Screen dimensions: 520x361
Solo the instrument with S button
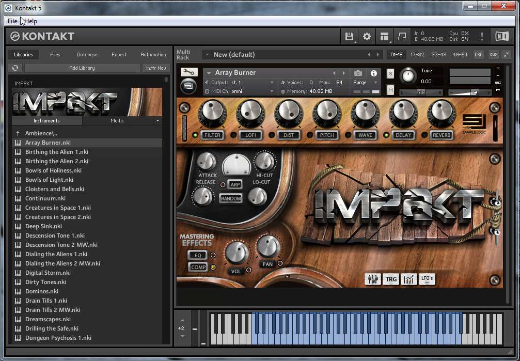coord(390,74)
